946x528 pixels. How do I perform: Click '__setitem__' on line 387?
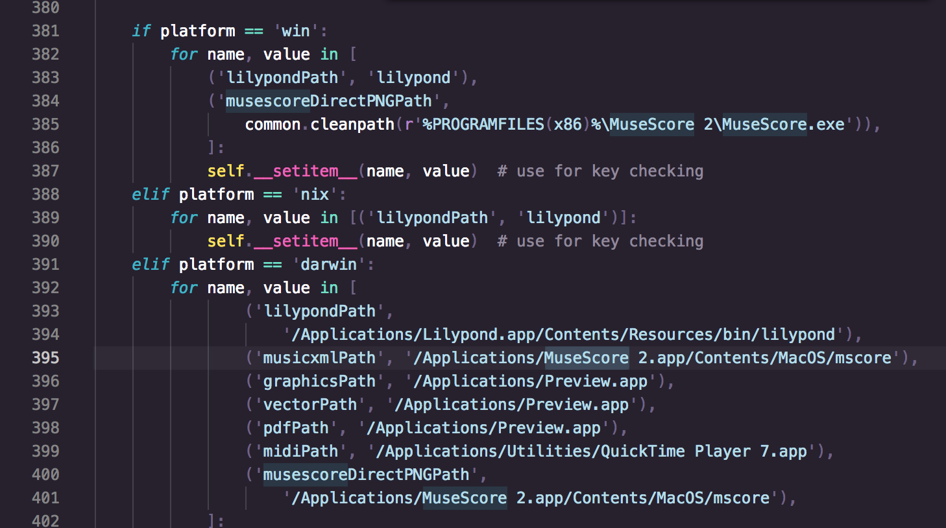coord(306,171)
